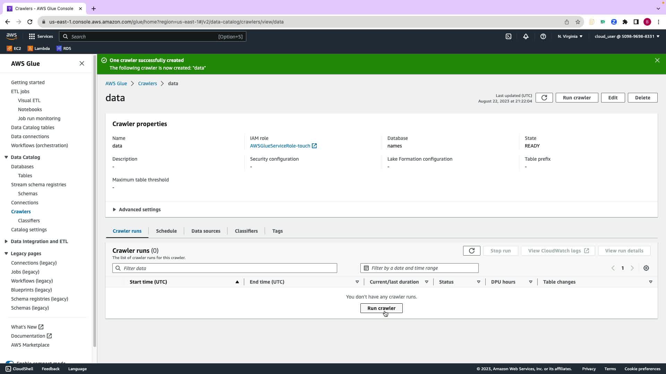Viewport: 666px width, 374px height.
Task: Open the notifications bell
Action: (x=526, y=36)
